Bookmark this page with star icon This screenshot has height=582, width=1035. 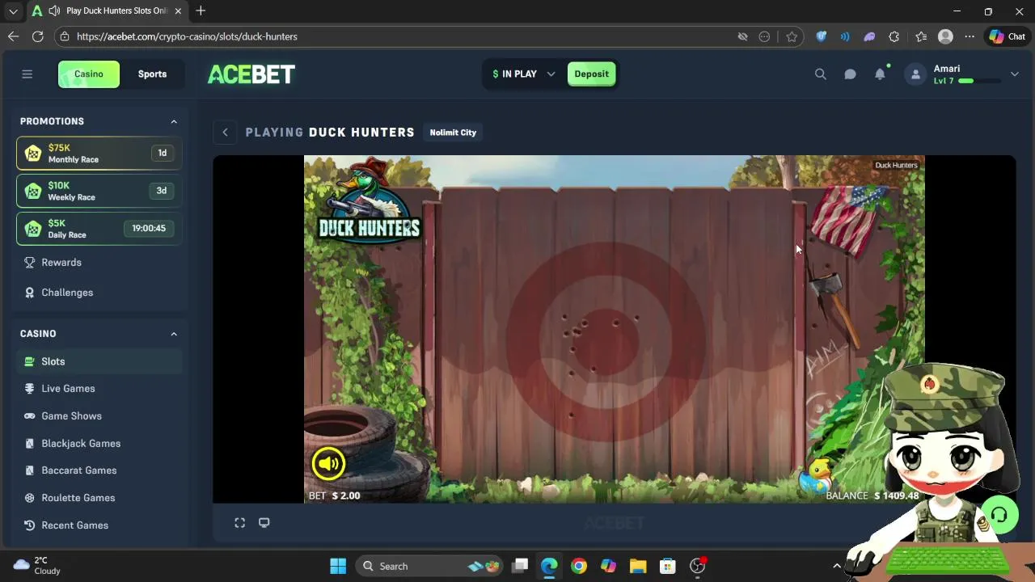(x=792, y=36)
